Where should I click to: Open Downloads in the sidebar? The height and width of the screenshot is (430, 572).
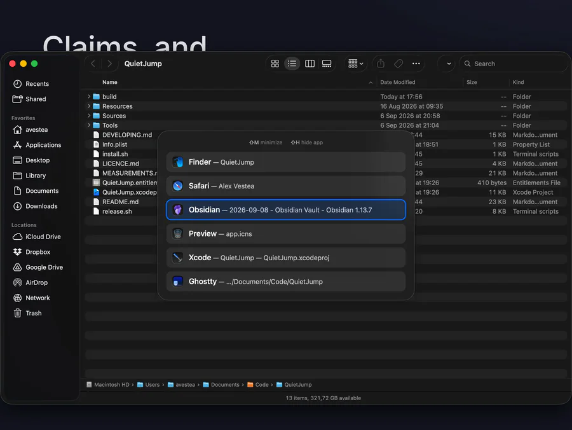[36, 206]
